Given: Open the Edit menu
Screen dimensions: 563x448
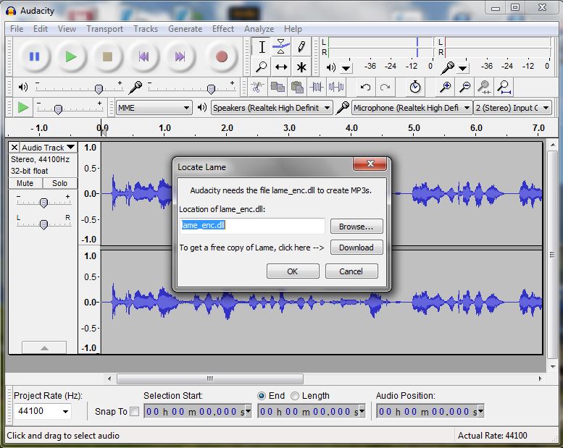Looking at the screenshot, I should [x=41, y=29].
